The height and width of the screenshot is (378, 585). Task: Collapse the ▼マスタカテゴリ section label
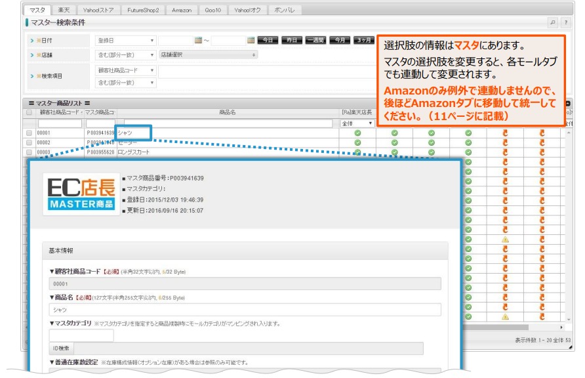tap(70, 323)
